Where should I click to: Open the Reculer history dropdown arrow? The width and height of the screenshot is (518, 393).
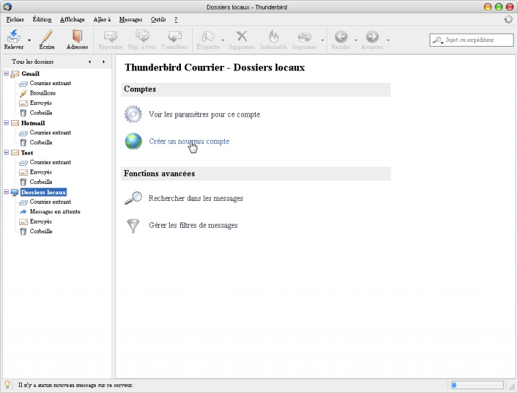coord(356,40)
